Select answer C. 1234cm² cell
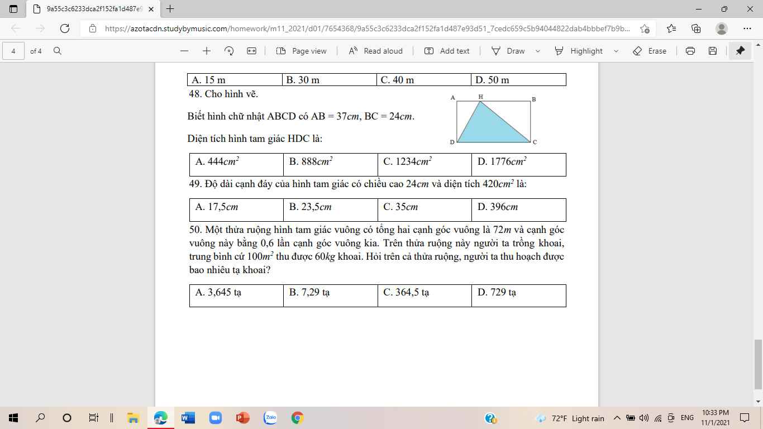This screenshot has height=429, width=763. 425,164
